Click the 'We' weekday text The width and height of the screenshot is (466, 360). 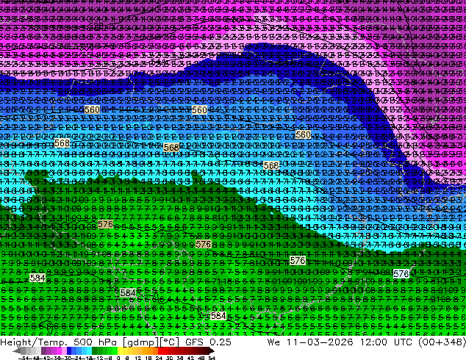(273, 342)
